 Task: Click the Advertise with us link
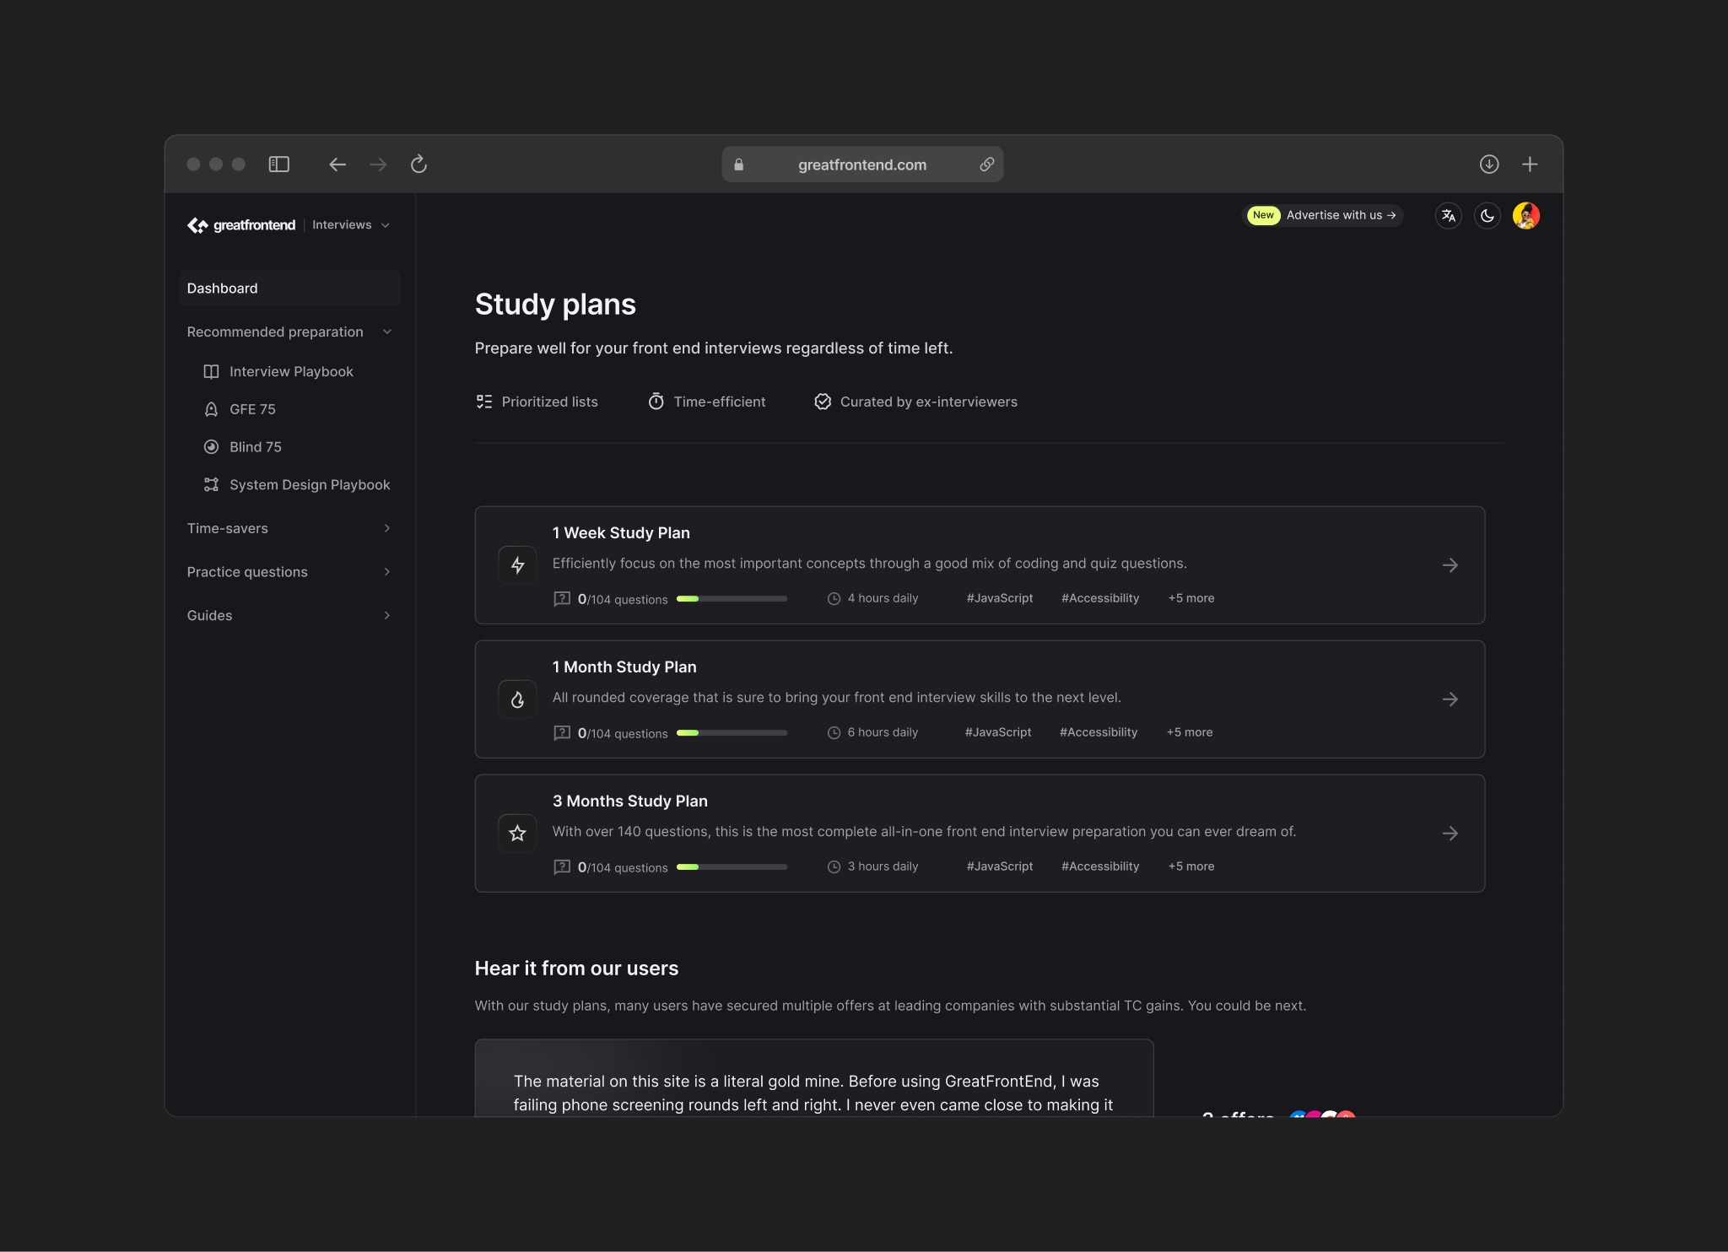tap(1342, 215)
